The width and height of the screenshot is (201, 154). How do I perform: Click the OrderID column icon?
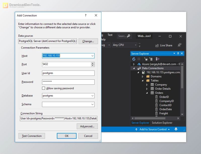click(156, 97)
